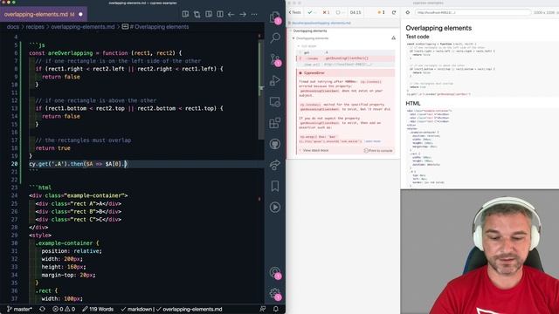559x314 pixels.
Task: Expand 'View stack trace' in error panel
Action: 315,151
